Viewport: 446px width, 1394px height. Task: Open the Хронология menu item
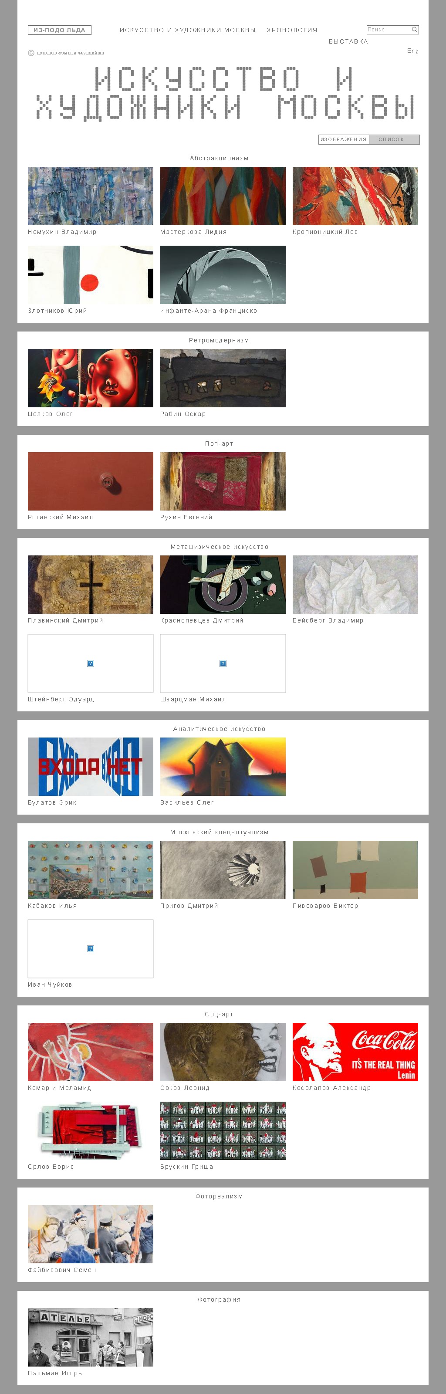(x=292, y=30)
